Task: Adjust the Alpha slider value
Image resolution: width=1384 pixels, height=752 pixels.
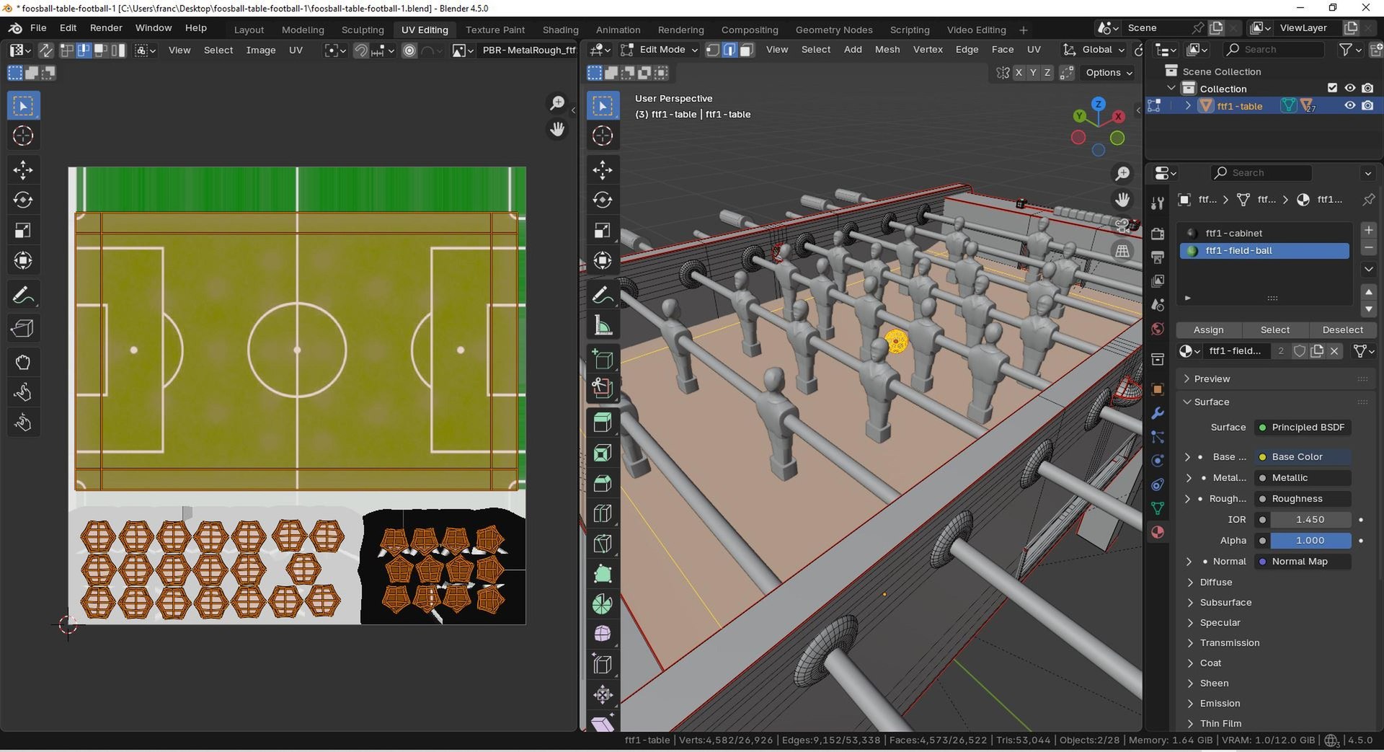Action: (x=1310, y=541)
